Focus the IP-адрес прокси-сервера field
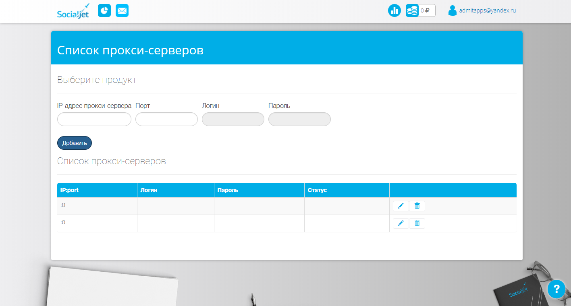Viewport: 571px width, 306px height. click(x=94, y=119)
